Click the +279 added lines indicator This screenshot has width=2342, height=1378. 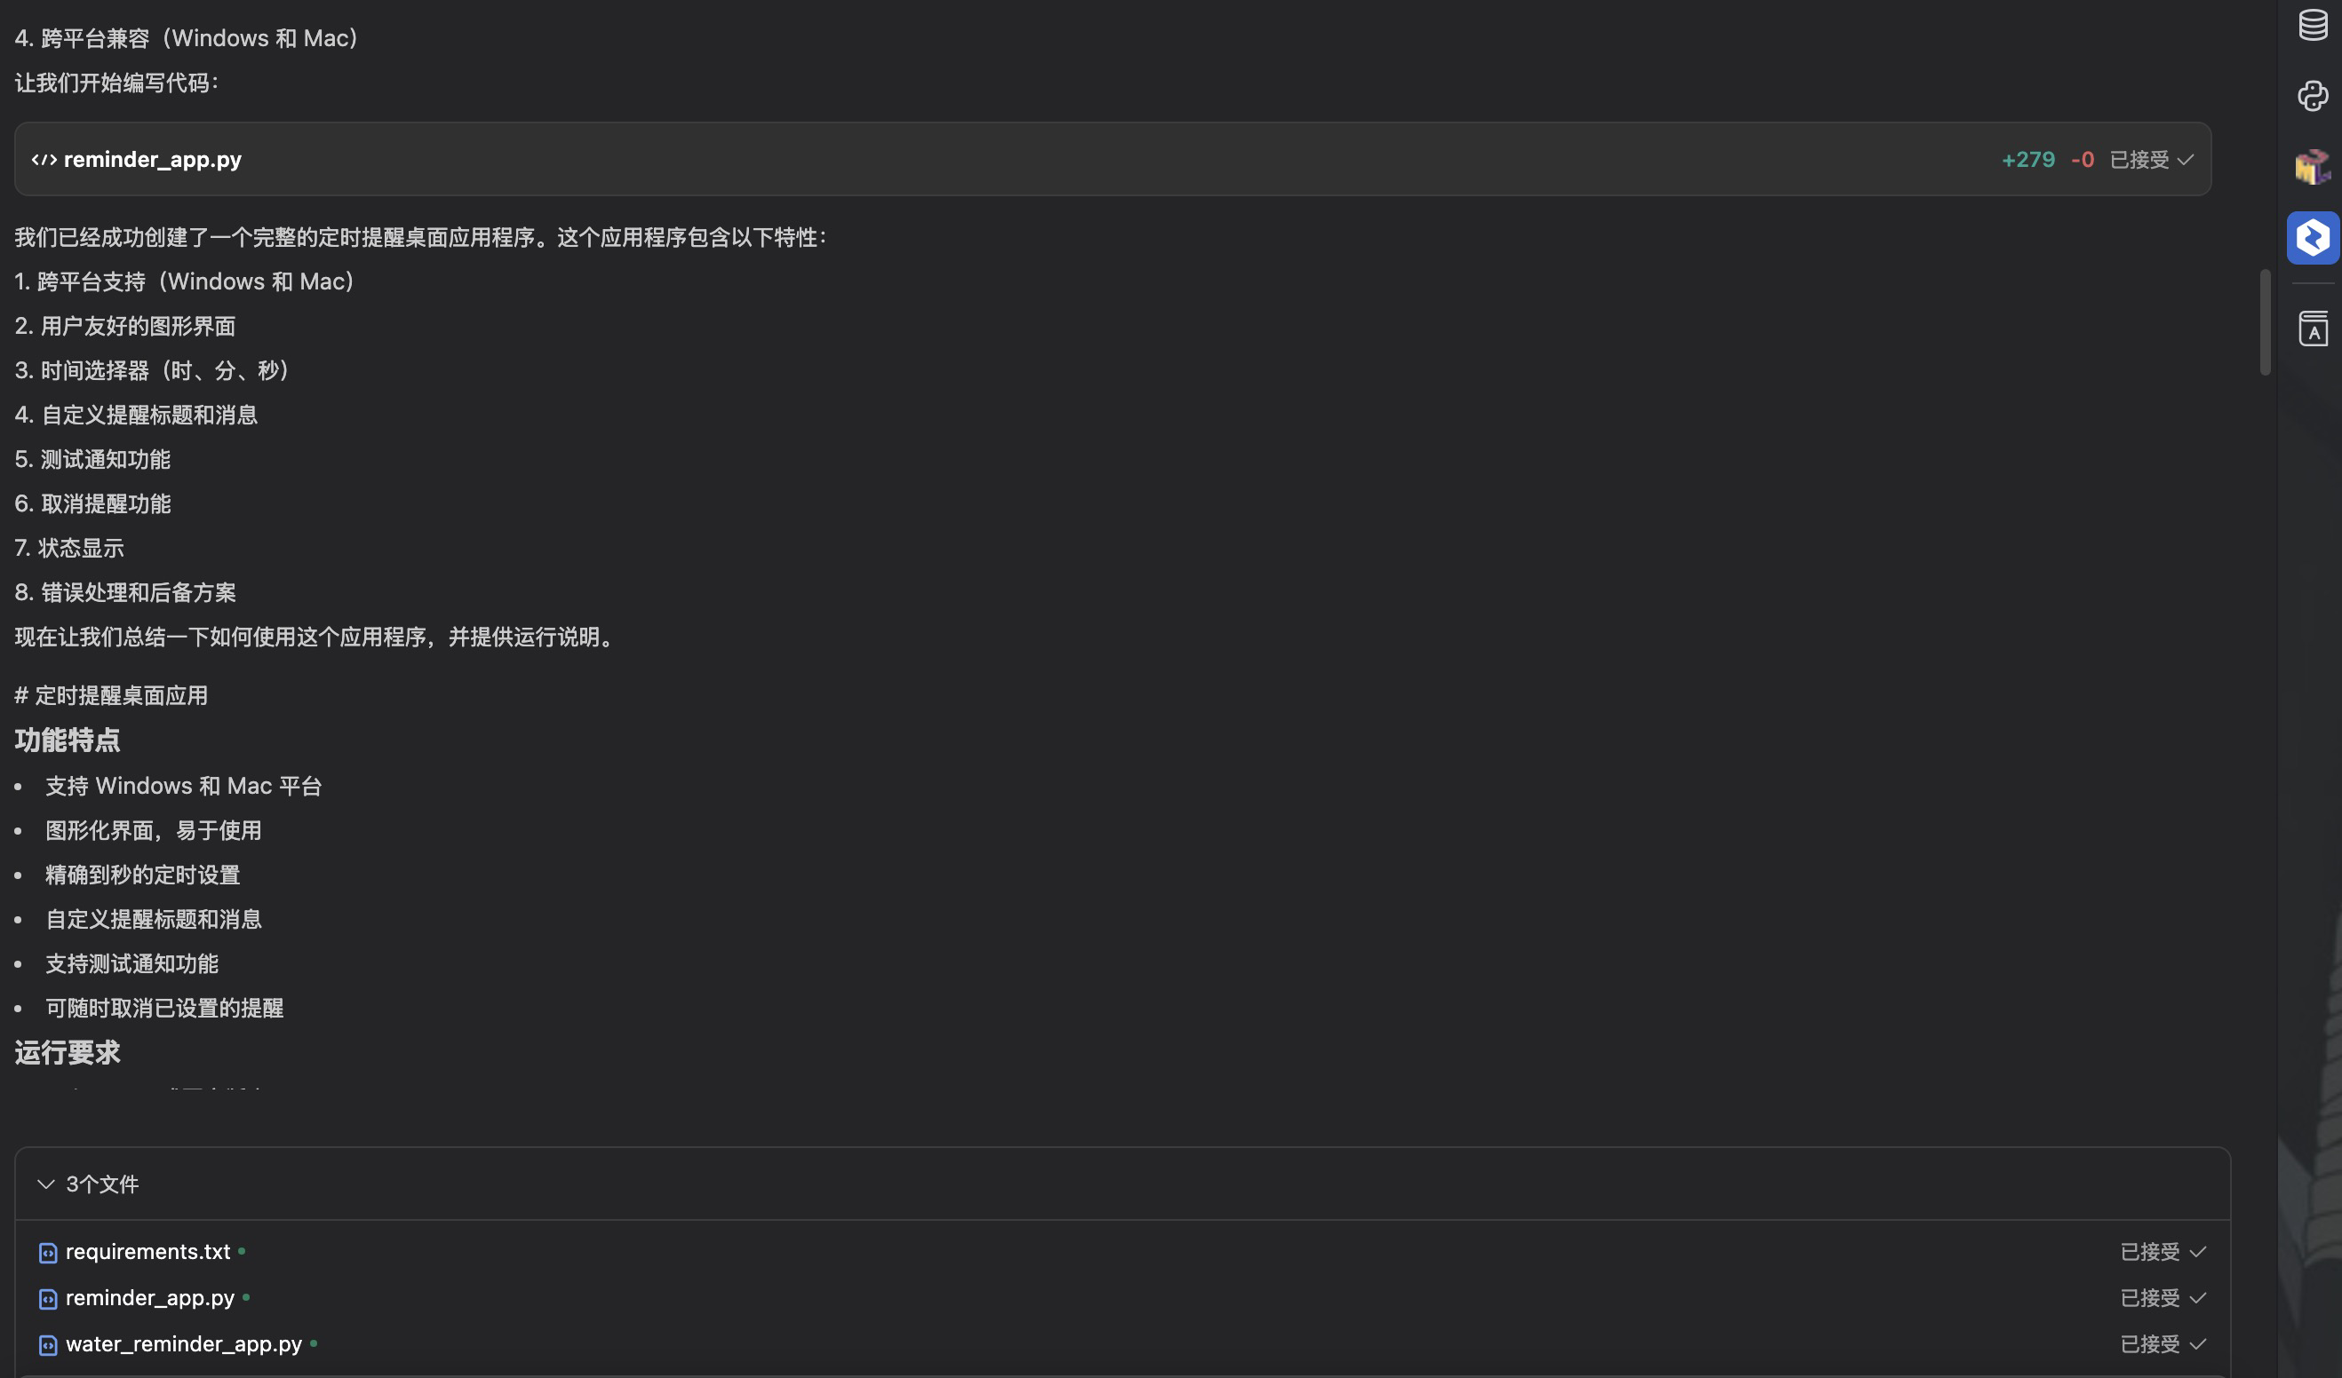tap(2027, 160)
